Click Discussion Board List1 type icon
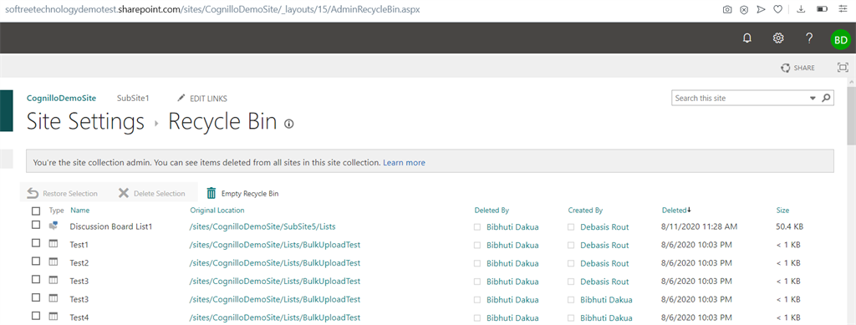Screen dimensions: 856x325 pos(53,226)
